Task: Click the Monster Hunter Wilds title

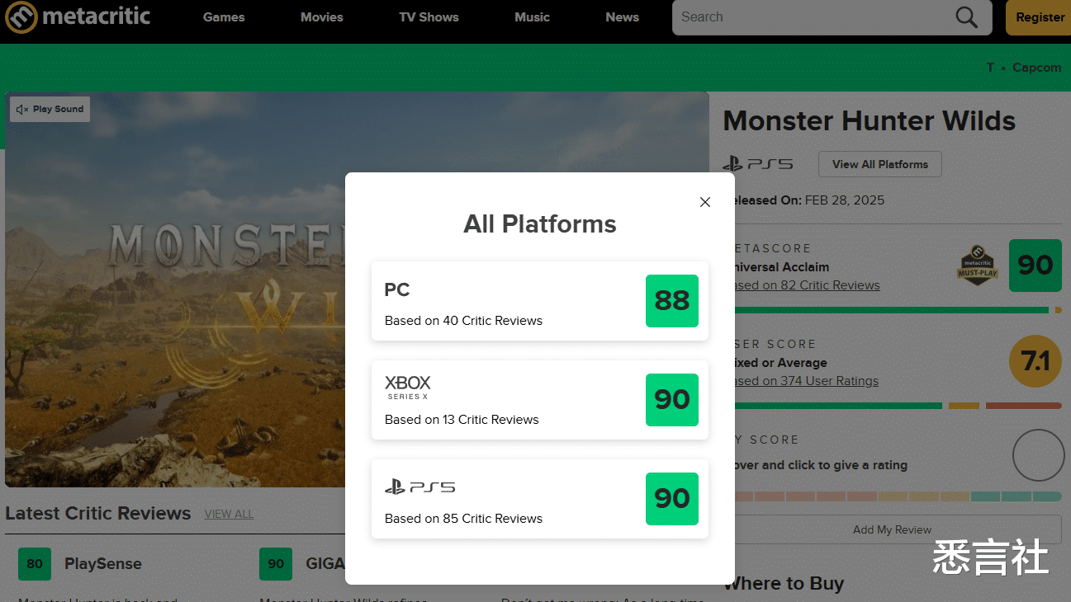Action: tap(870, 121)
